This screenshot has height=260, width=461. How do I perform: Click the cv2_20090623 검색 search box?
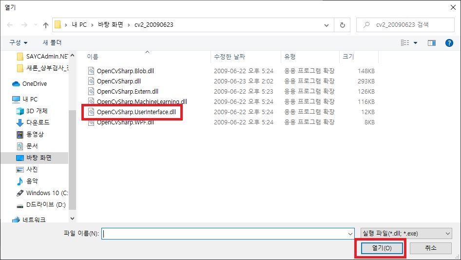coord(405,25)
